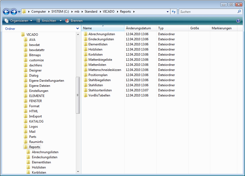Screen dimensions: 245x176
Task: Sort by the Markierungen column header
Action: click(x=224, y=28)
